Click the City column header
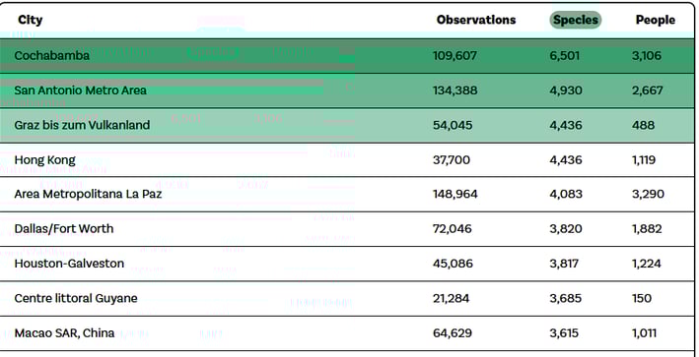This screenshot has width=699, height=357. 31,20
